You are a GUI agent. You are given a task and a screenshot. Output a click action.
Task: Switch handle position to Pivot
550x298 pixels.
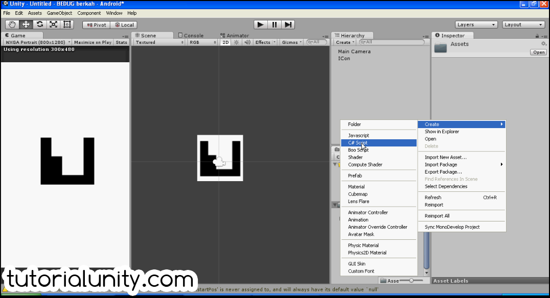[96, 24]
